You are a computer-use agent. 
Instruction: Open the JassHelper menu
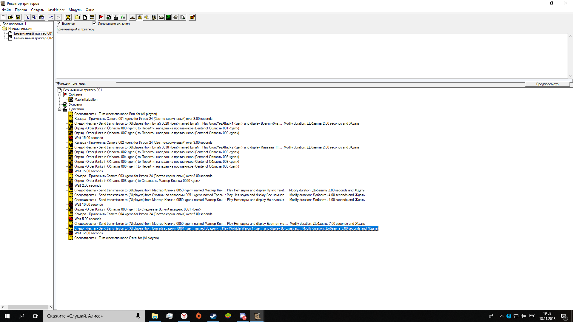coord(56,10)
